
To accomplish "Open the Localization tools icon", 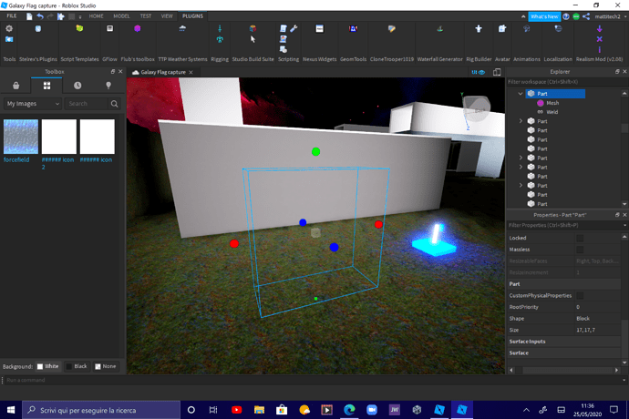I will [x=558, y=28].
